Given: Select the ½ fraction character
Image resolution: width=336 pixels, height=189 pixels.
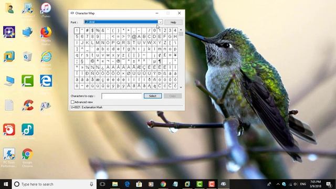Looking at the screenshot, I should click(92, 67).
